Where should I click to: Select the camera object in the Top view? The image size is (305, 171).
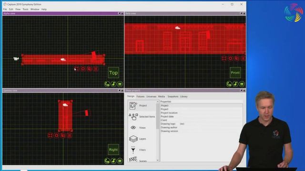16,58
